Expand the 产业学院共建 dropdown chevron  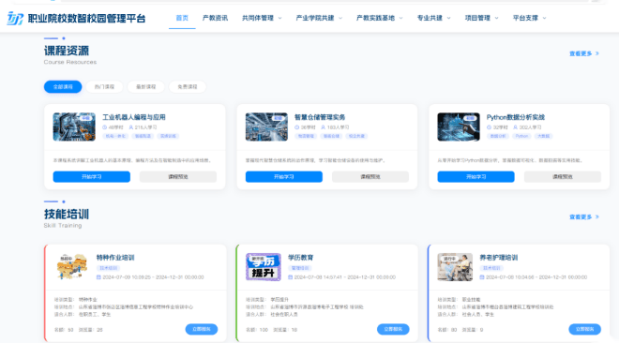[340, 18]
